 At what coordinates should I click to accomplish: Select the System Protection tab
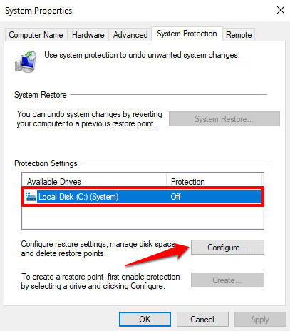[x=187, y=34]
